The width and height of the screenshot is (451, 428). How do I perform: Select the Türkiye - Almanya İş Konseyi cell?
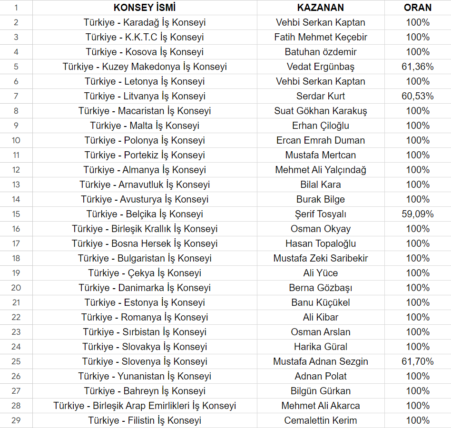145,170
